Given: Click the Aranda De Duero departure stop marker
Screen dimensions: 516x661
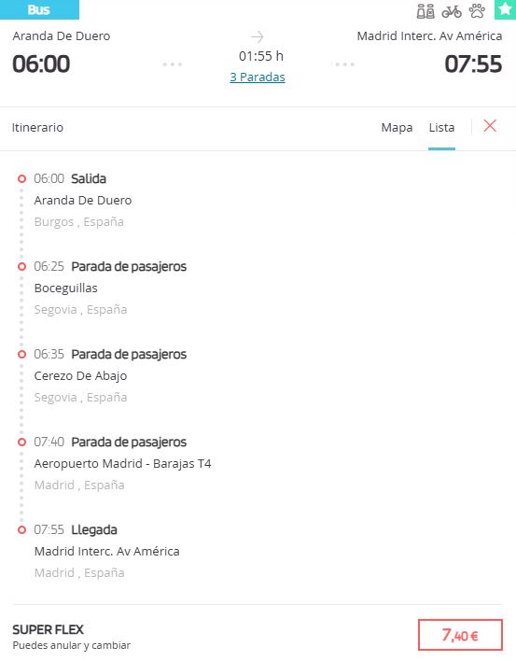Looking at the screenshot, I should click(x=21, y=178).
